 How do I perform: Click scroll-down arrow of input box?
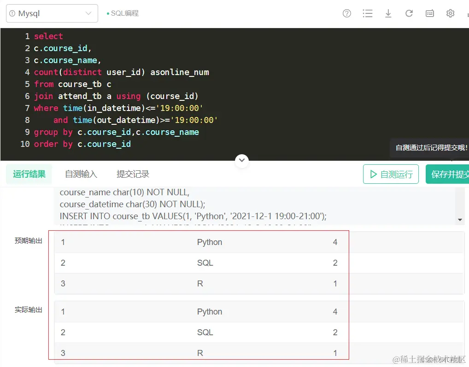point(460,220)
